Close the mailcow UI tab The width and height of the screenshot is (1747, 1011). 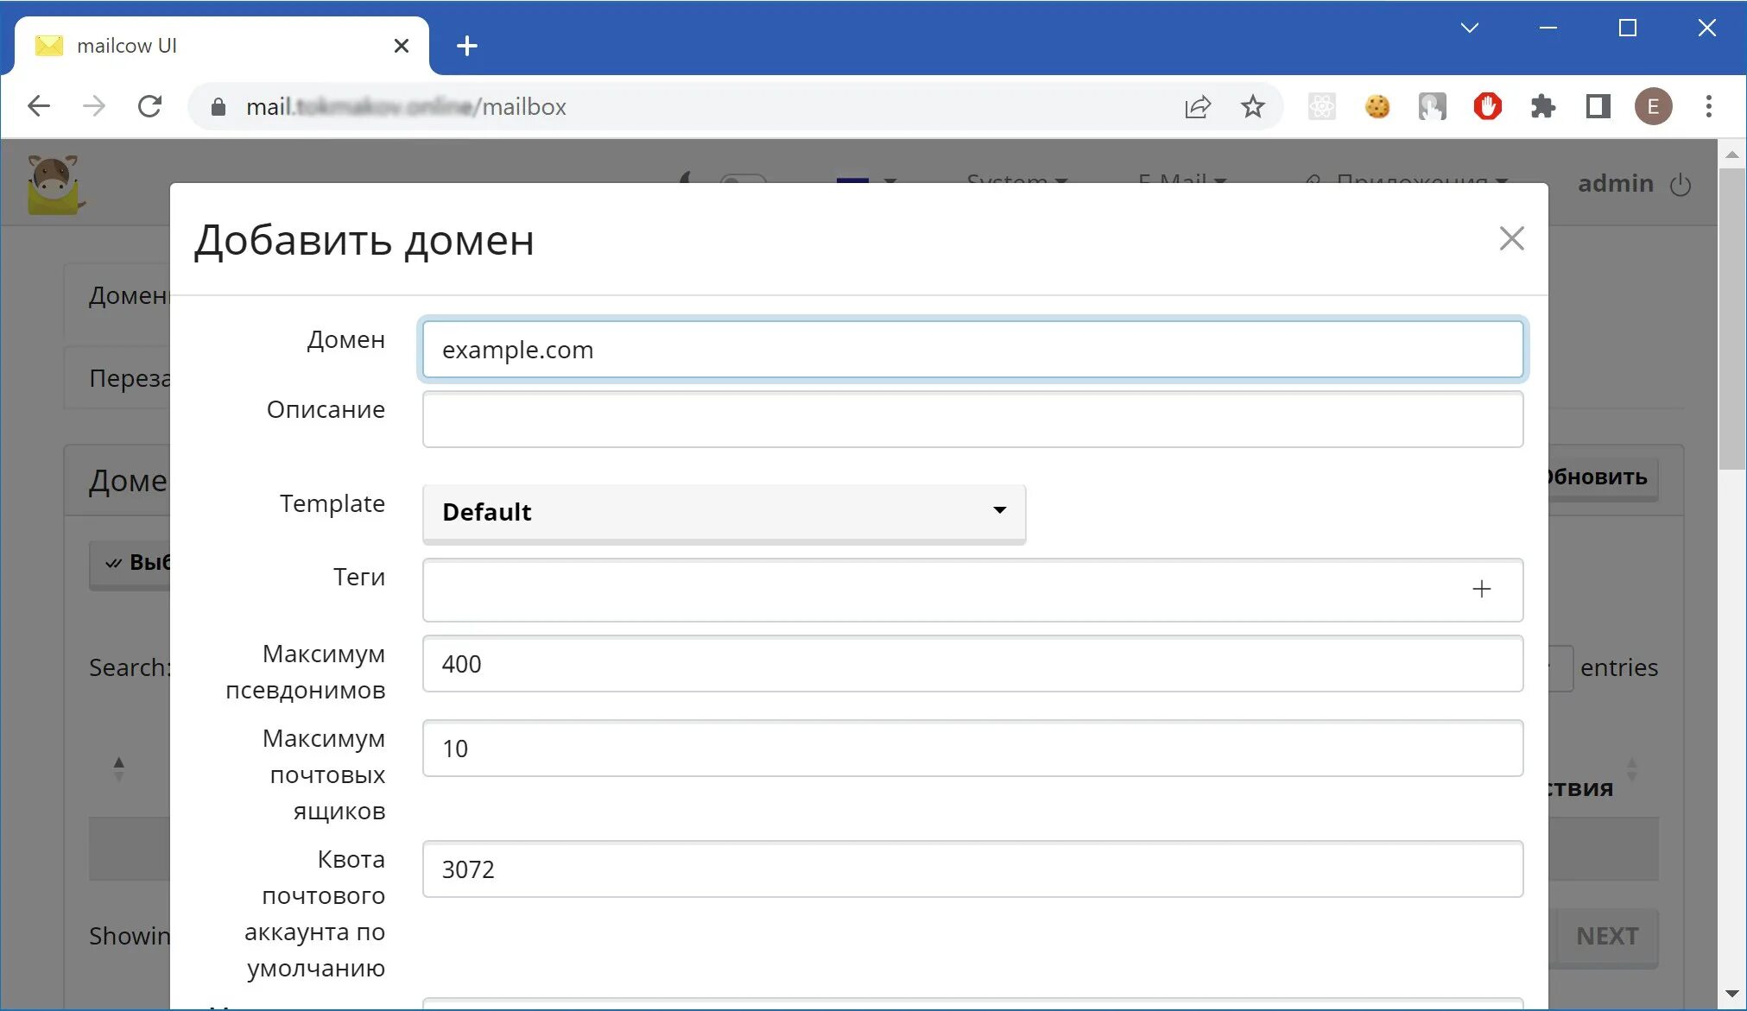coord(401,46)
